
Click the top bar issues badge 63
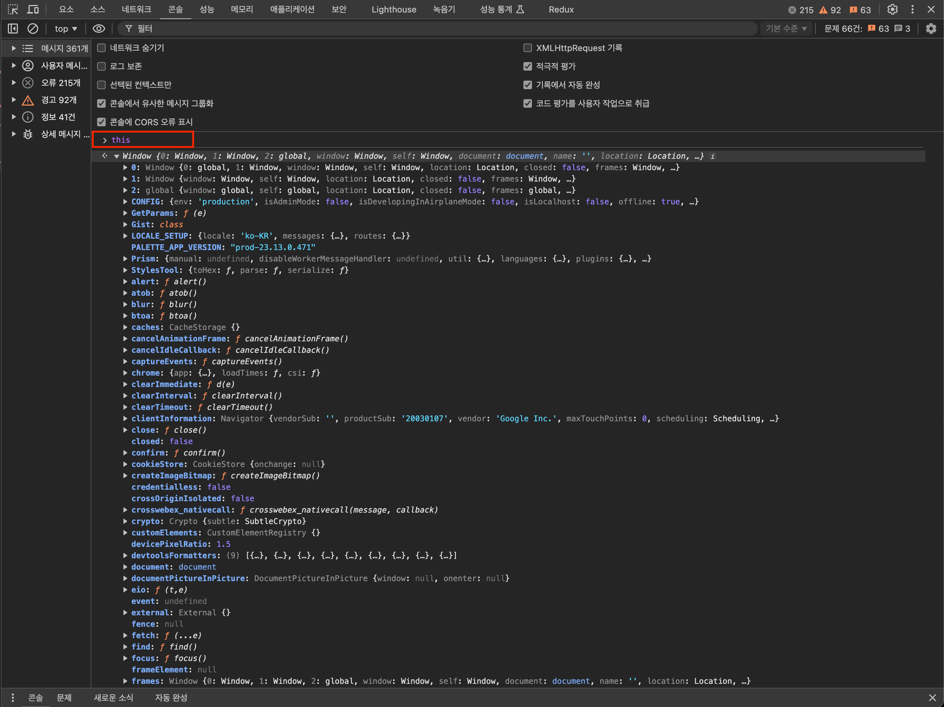point(860,10)
